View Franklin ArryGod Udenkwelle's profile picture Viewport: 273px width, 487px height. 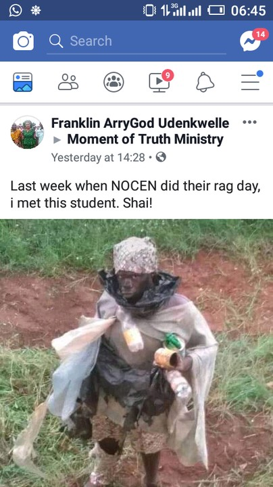[27, 133]
